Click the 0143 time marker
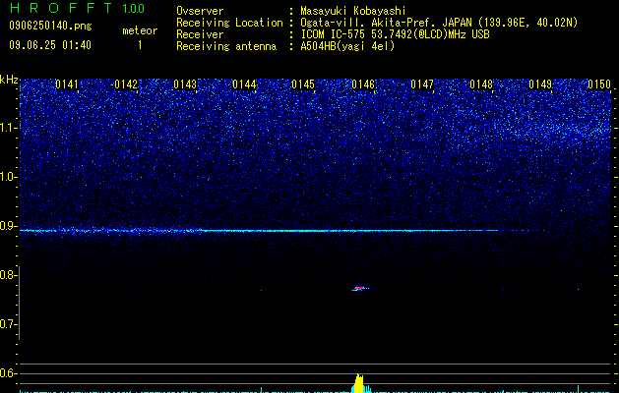Image resolution: width=619 pixels, height=393 pixels. (x=185, y=84)
